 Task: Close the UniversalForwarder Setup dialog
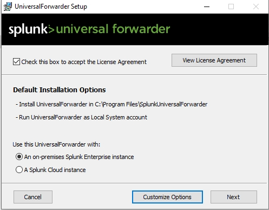pos(256,7)
